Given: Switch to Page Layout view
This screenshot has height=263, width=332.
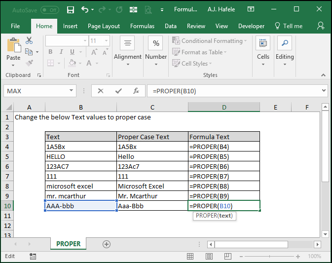Looking at the screenshot, I should [x=209, y=256].
